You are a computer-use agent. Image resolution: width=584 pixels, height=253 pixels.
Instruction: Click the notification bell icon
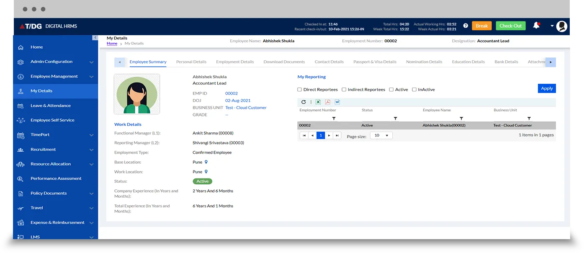(536, 26)
